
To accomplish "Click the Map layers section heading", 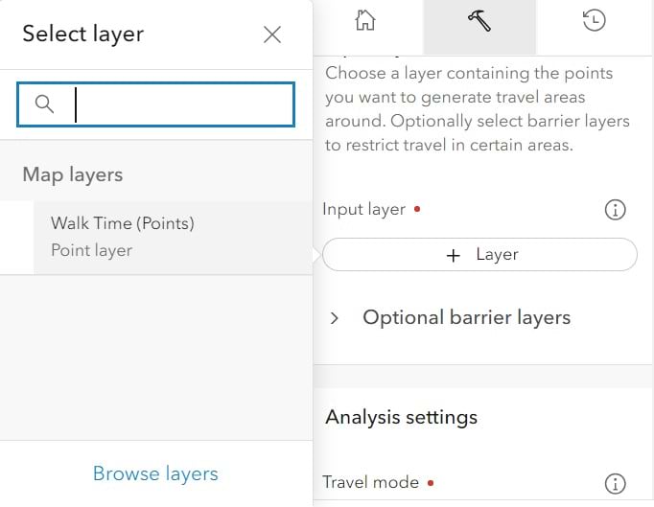I will tap(73, 175).
